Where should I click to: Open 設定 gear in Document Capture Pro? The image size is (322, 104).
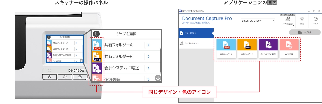click(302, 19)
